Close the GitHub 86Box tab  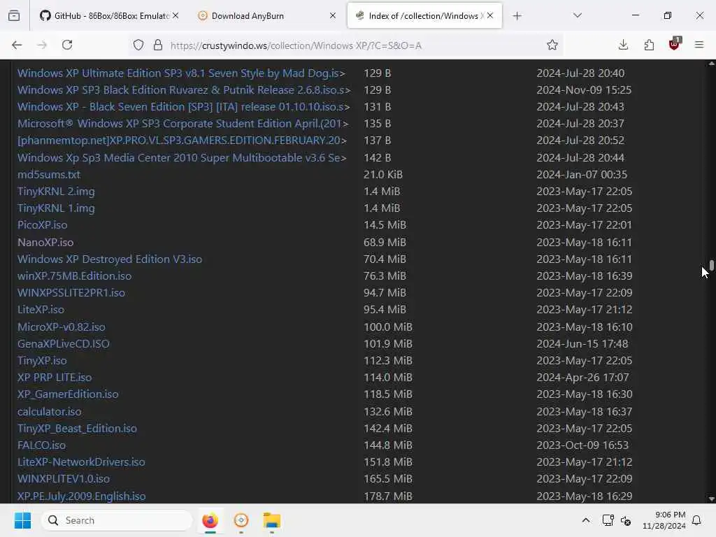pos(176,15)
